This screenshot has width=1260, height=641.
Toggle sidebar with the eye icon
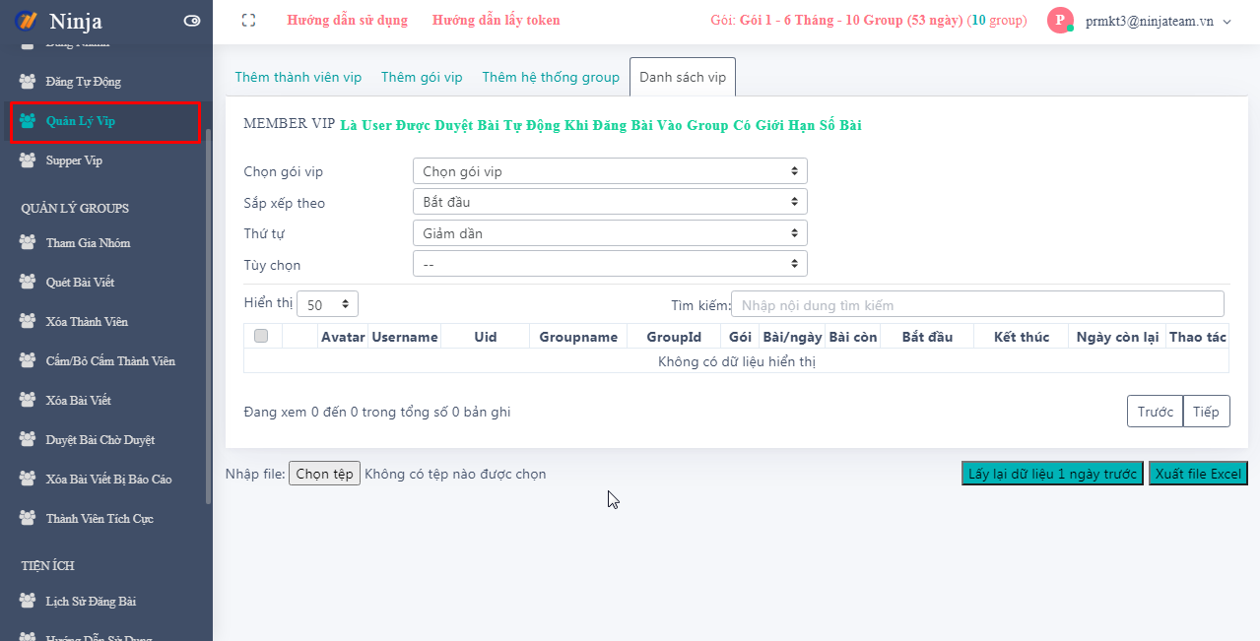192,21
